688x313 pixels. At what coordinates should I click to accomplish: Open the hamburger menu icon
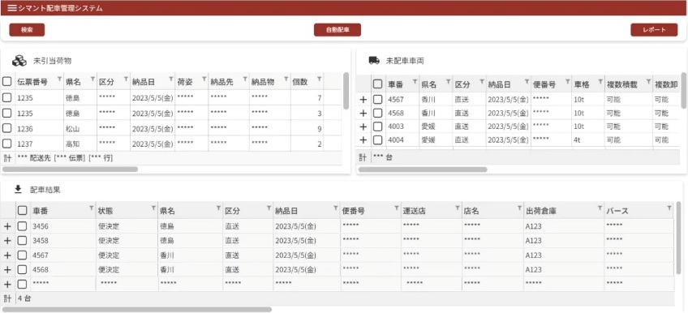point(12,8)
